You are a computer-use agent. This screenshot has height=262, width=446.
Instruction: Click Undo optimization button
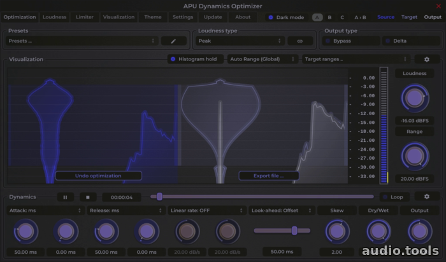click(x=98, y=176)
